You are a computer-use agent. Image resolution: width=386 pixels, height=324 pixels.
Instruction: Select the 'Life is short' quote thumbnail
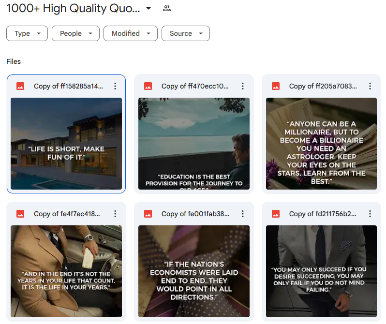click(66, 144)
